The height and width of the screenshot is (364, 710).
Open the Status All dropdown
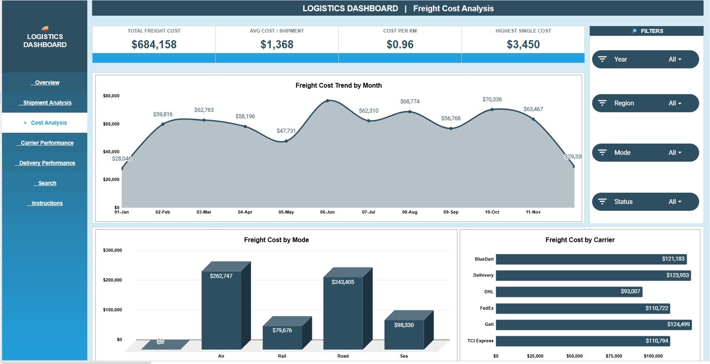tap(675, 202)
